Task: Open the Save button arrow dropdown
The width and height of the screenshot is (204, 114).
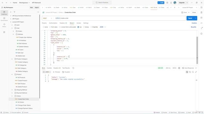Action: pyautogui.click(x=189, y=13)
